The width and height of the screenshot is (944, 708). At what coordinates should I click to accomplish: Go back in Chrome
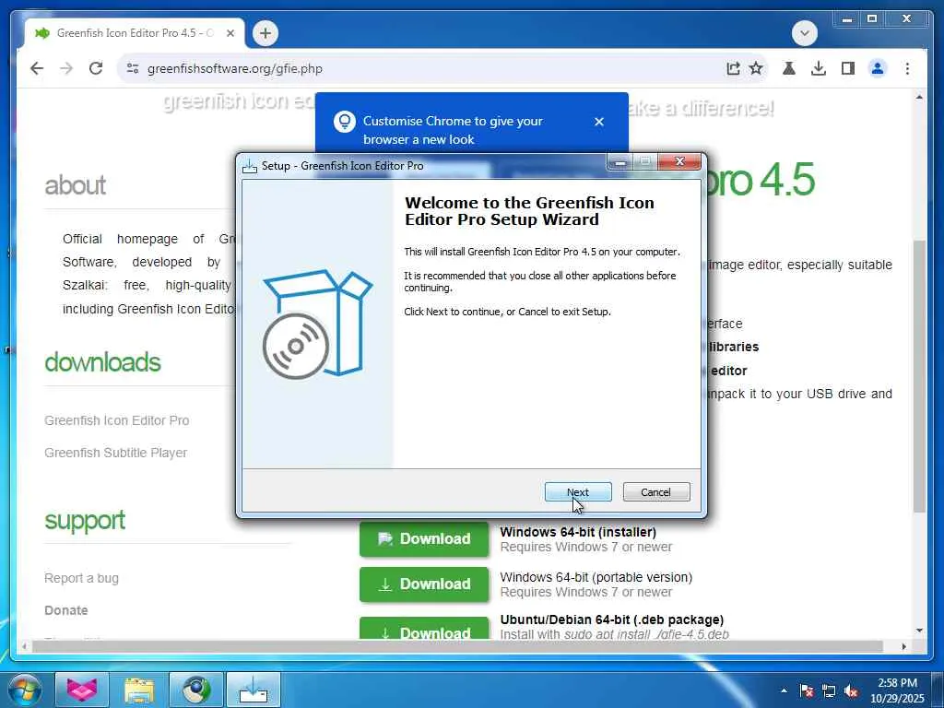tap(37, 68)
